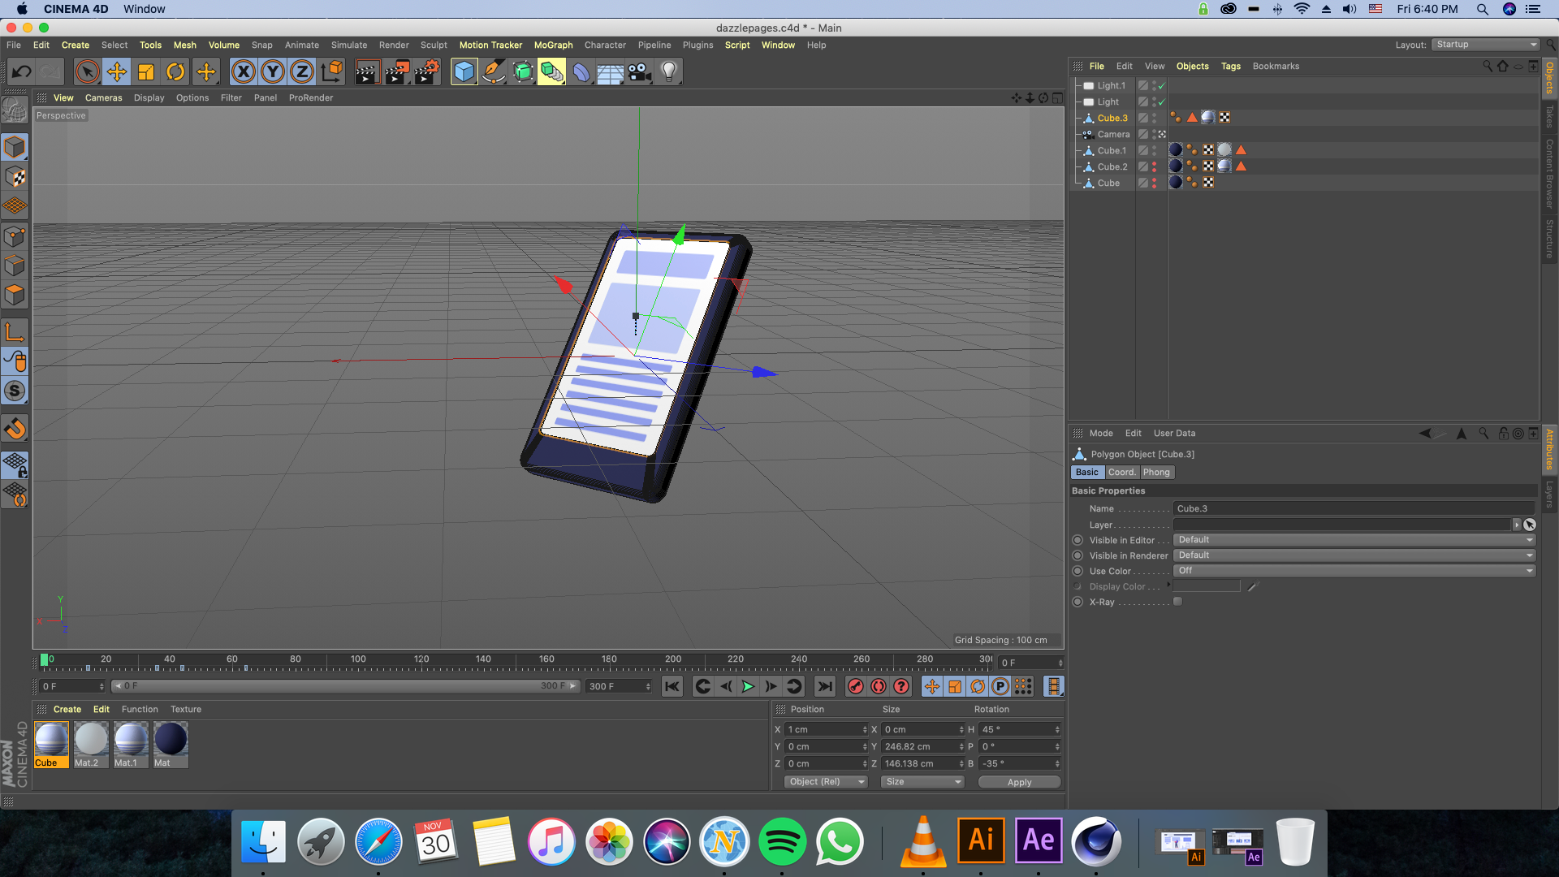The width and height of the screenshot is (1559, 877).
Task: Open the Object (Rel) coordinate dropdown
Action: pos(826,782)
